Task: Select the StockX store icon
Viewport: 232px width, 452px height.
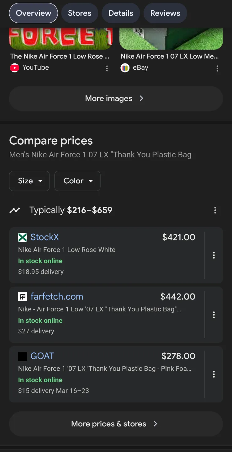Action: tap(22, 238)
